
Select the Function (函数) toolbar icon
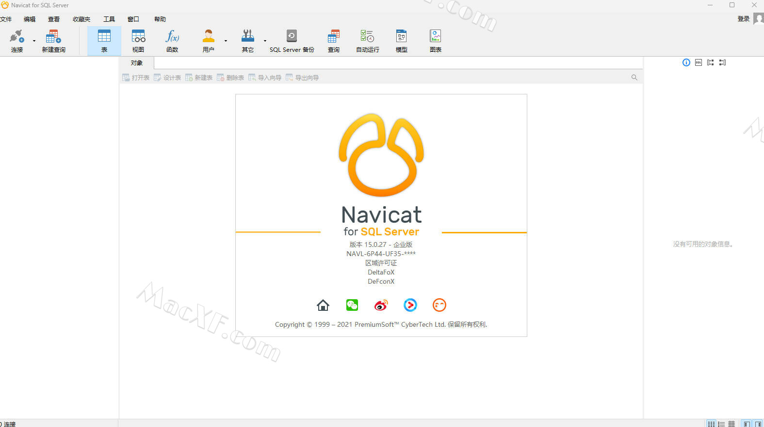tap(172, 41)
